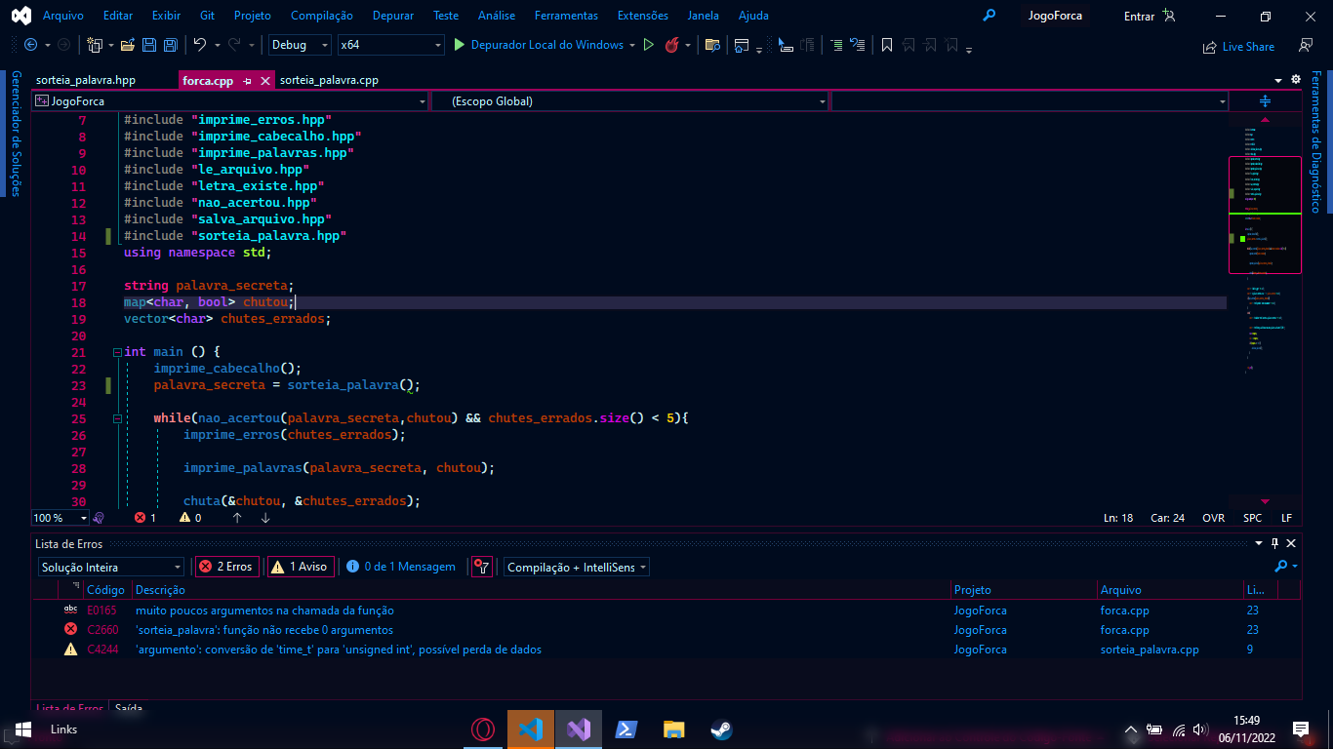
Task: Click the Find in Files folder-search icon
Action: [712, 45]
